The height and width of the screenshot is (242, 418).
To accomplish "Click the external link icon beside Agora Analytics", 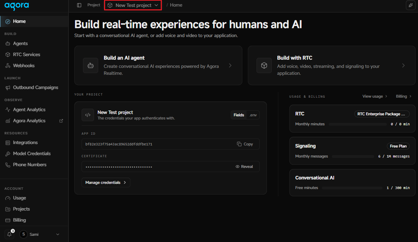I will coord(61,121).
